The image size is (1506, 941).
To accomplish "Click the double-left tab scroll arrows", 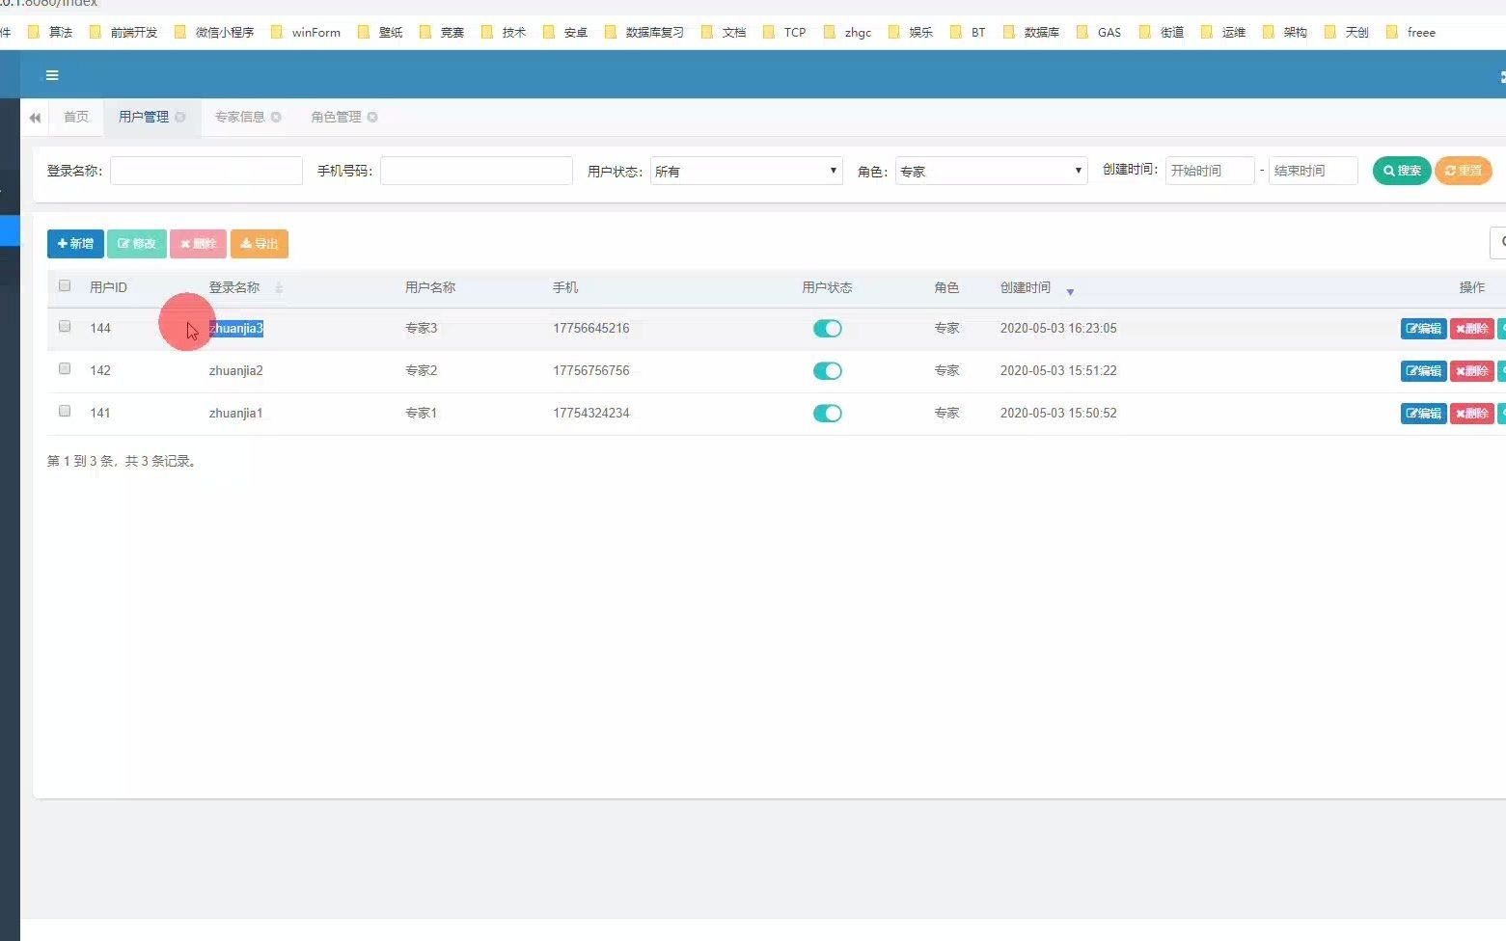I will coord(35,118).
